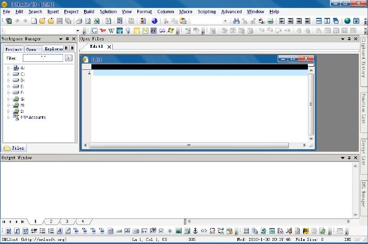The image size is (368, 244).
Task: Search Google with the G icon
Action: pyautogui.click(x=94, y=31)
